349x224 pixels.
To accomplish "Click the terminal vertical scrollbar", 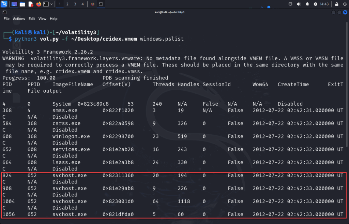I will (x=347, y=85).
